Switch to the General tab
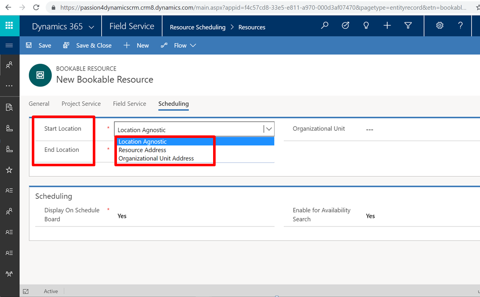Image resolution: width=480 pixels, height=297 pixels. [x=39, y=104]
